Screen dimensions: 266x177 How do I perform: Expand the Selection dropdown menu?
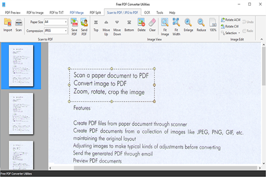tap(232, 33)
